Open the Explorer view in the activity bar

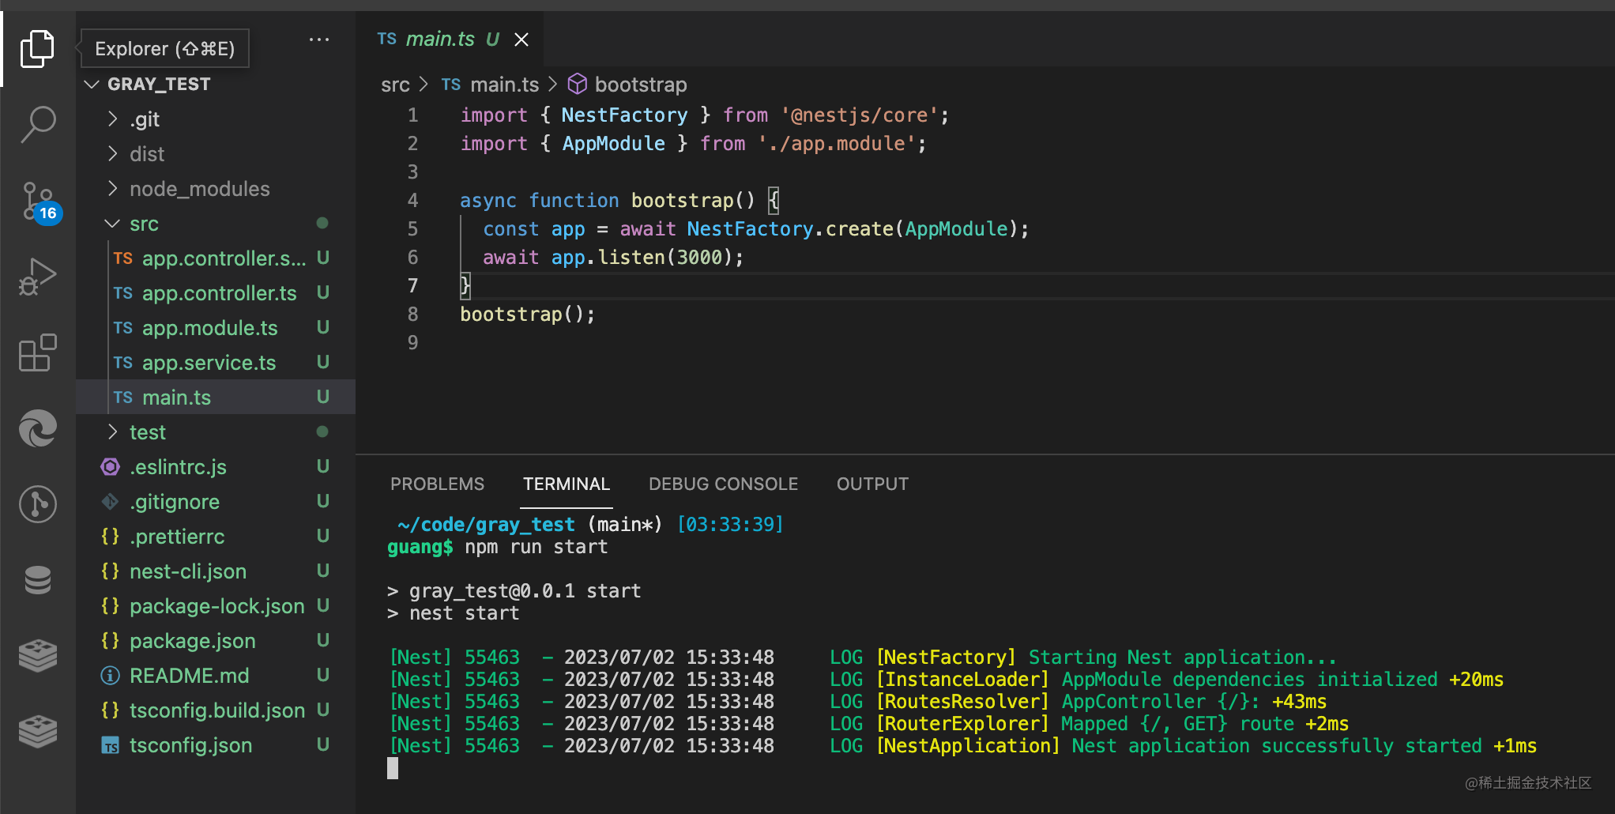(37, 49)
